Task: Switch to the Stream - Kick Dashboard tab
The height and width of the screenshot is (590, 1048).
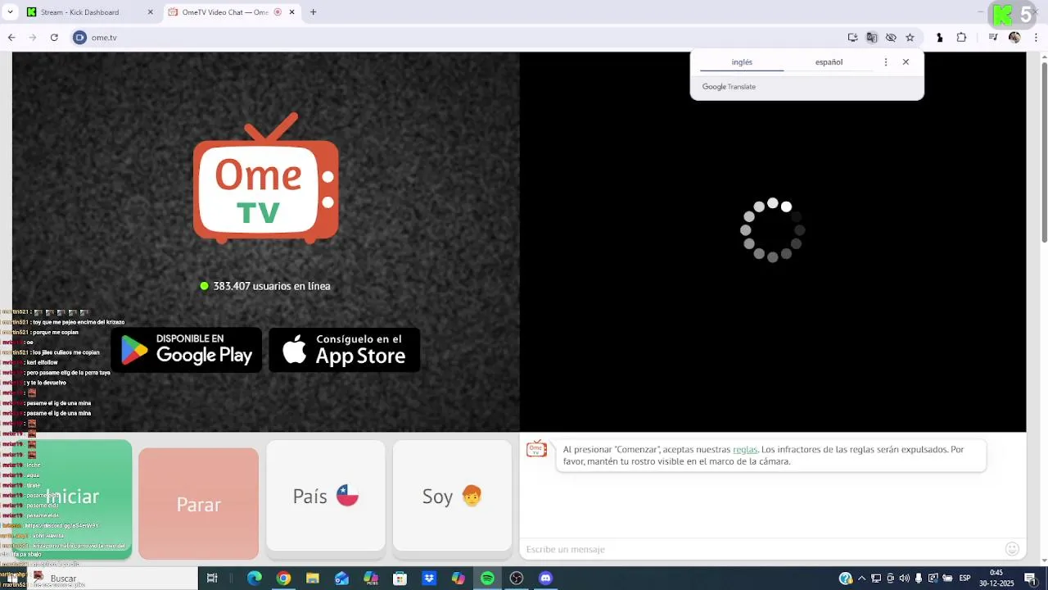Action: coord(90,12)
